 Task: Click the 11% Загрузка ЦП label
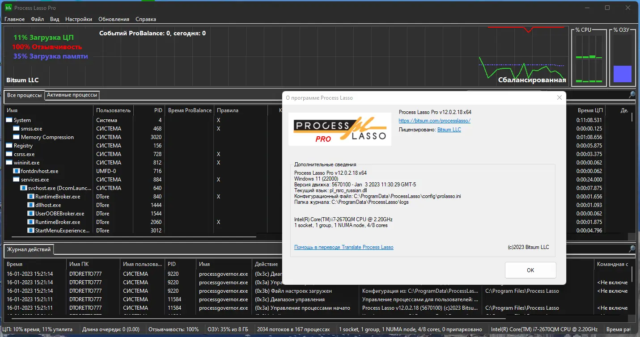(x=43, y=37)
